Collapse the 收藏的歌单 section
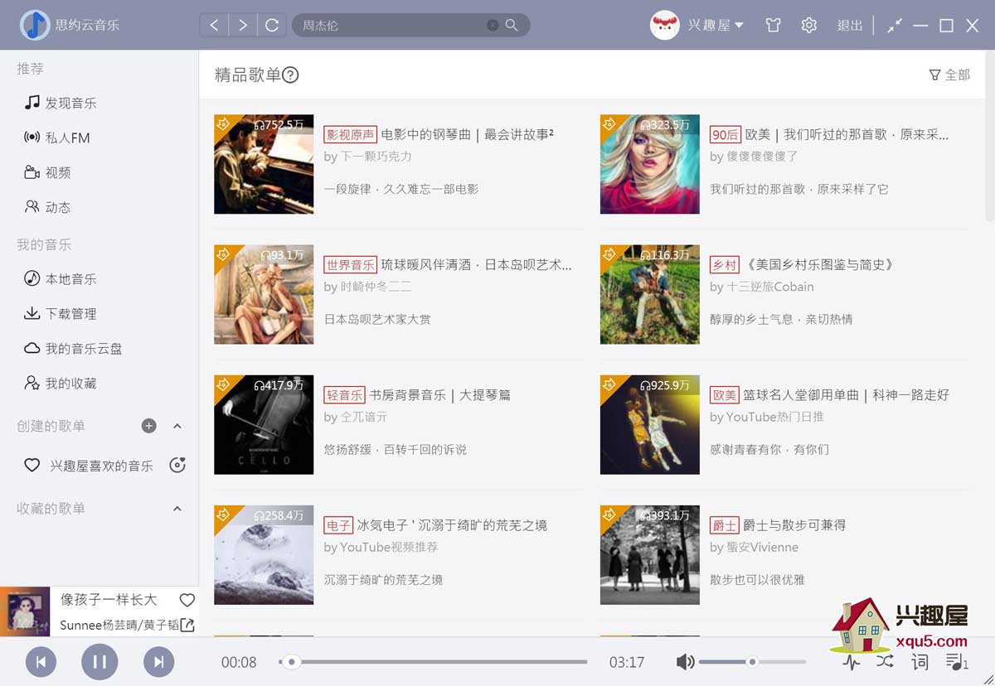This screenshot has width=995, height=686. (x=177, y=508)
